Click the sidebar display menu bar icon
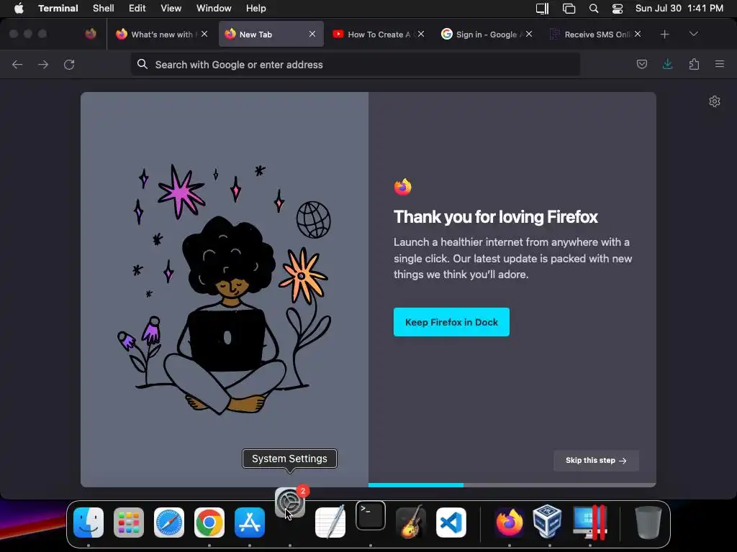 click(543, 9)
